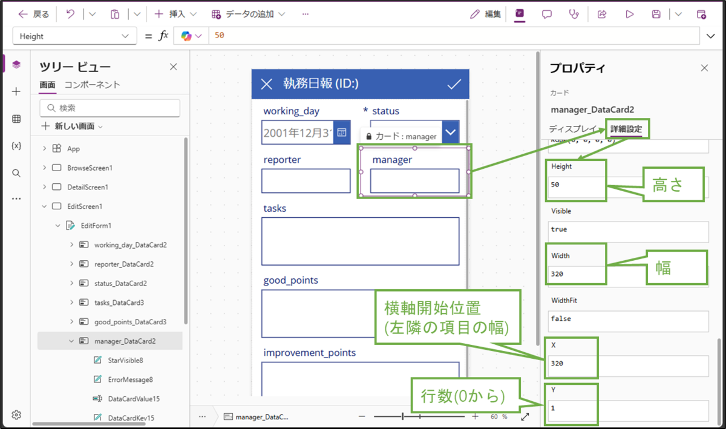726x429 pixels.
Task: Select tasks_DataCard3 in the tree
Action: point(118,303)
